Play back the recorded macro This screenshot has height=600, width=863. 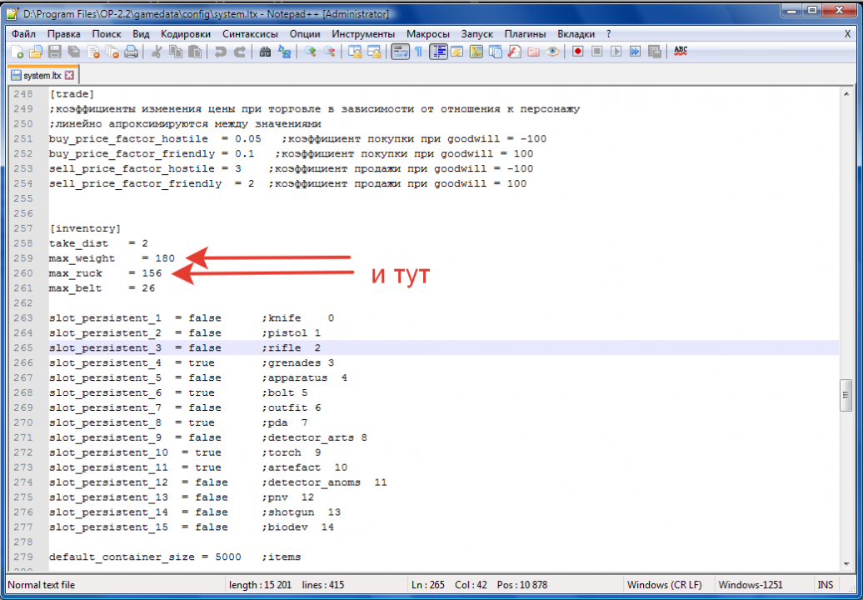click(x=616, y=52)
